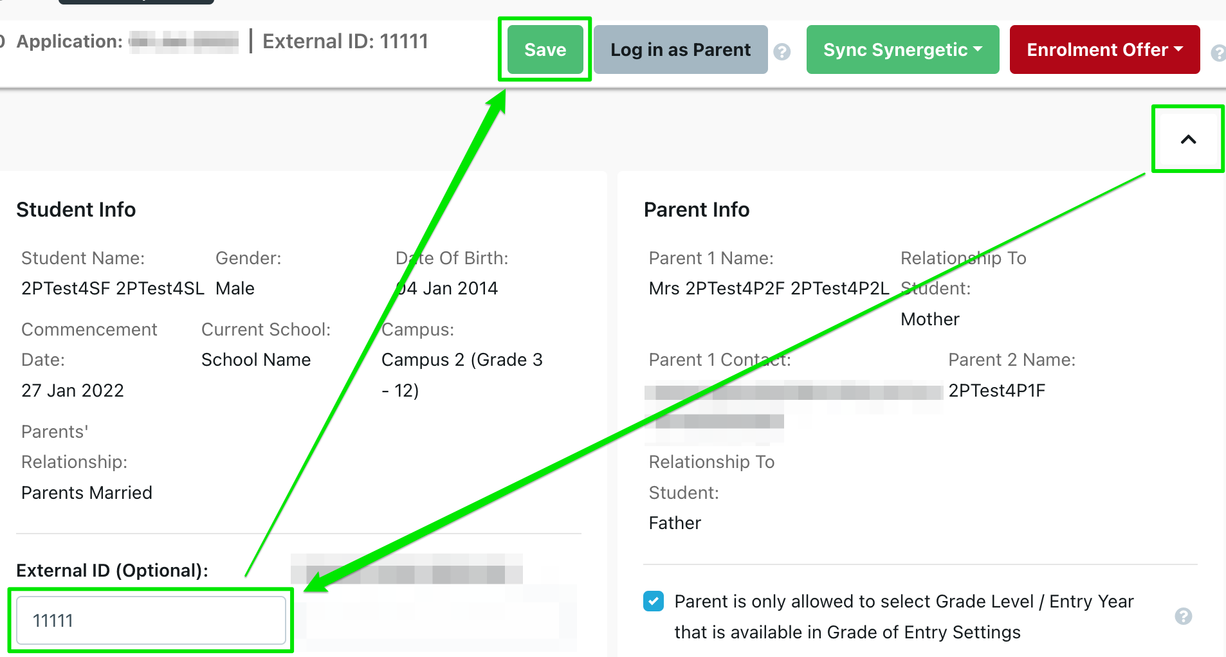Click the Save button
1226x657 pixels.
click(544, 50)
